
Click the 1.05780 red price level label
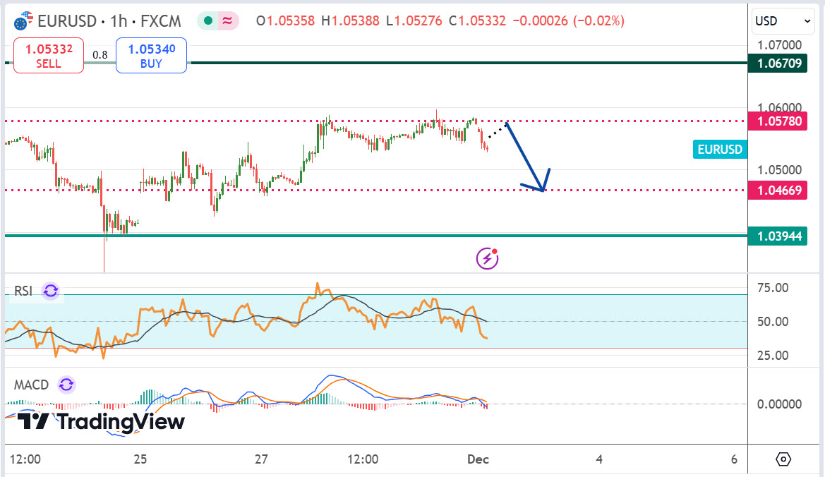(x=778, y=121)
